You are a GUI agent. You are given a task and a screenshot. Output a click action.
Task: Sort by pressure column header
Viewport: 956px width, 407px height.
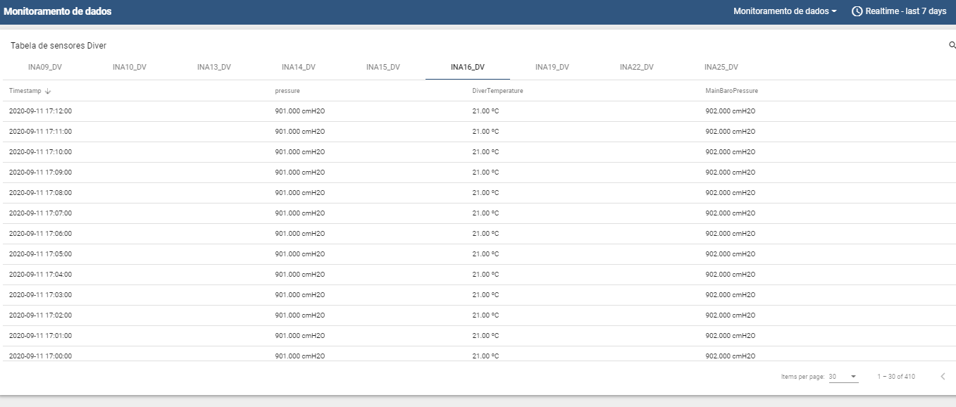[x=287, y=91]
